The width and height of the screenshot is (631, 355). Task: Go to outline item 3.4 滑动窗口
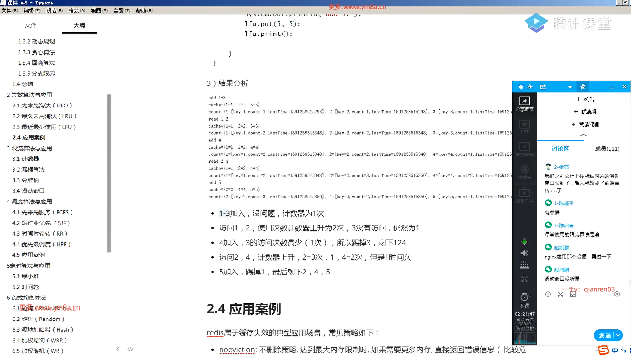pos(29,191)
